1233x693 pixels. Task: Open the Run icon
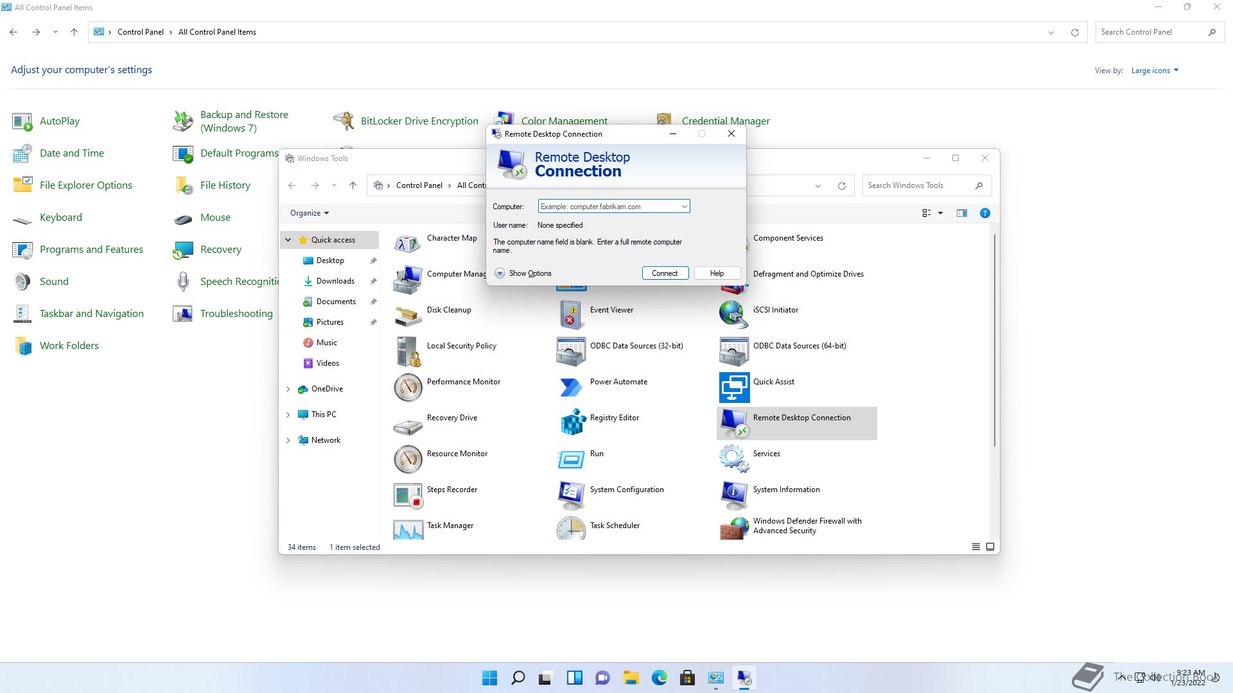571,459
